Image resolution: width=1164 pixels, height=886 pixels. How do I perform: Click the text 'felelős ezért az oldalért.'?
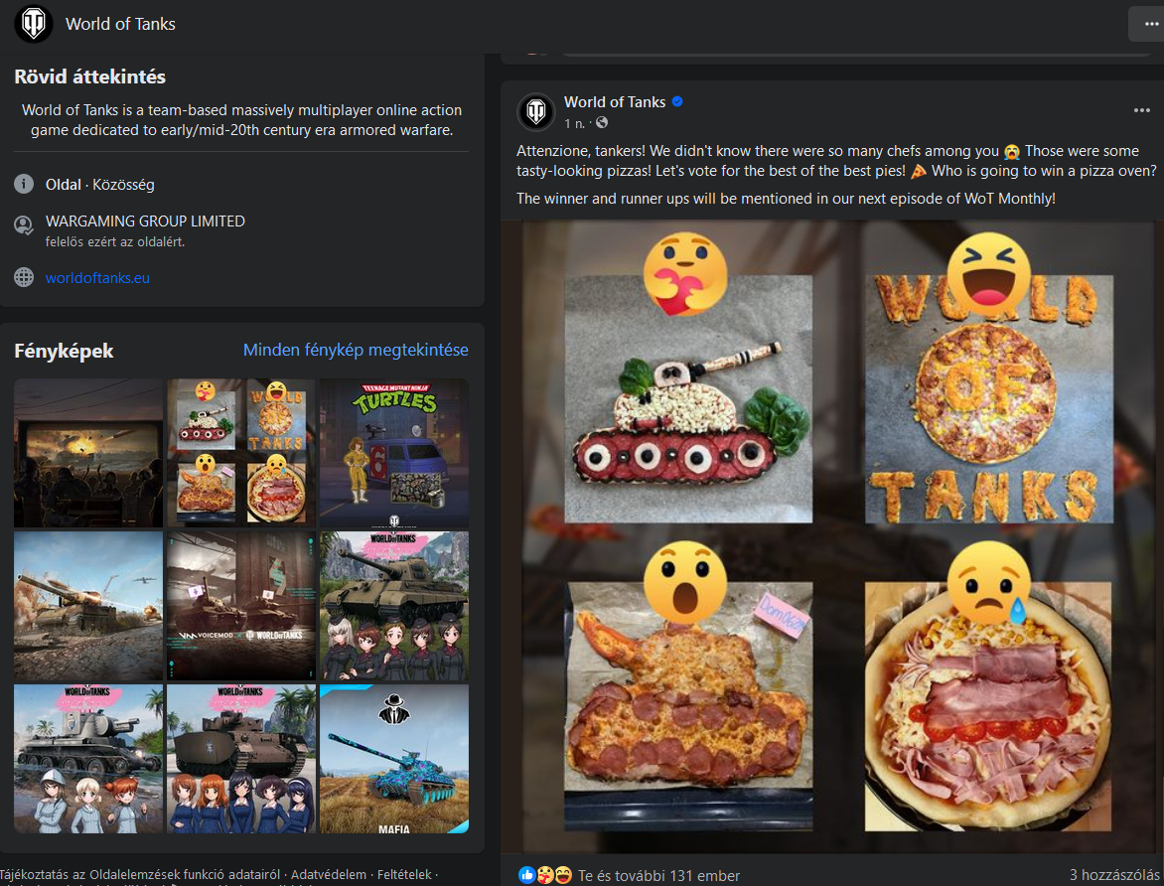click(115, 241)
